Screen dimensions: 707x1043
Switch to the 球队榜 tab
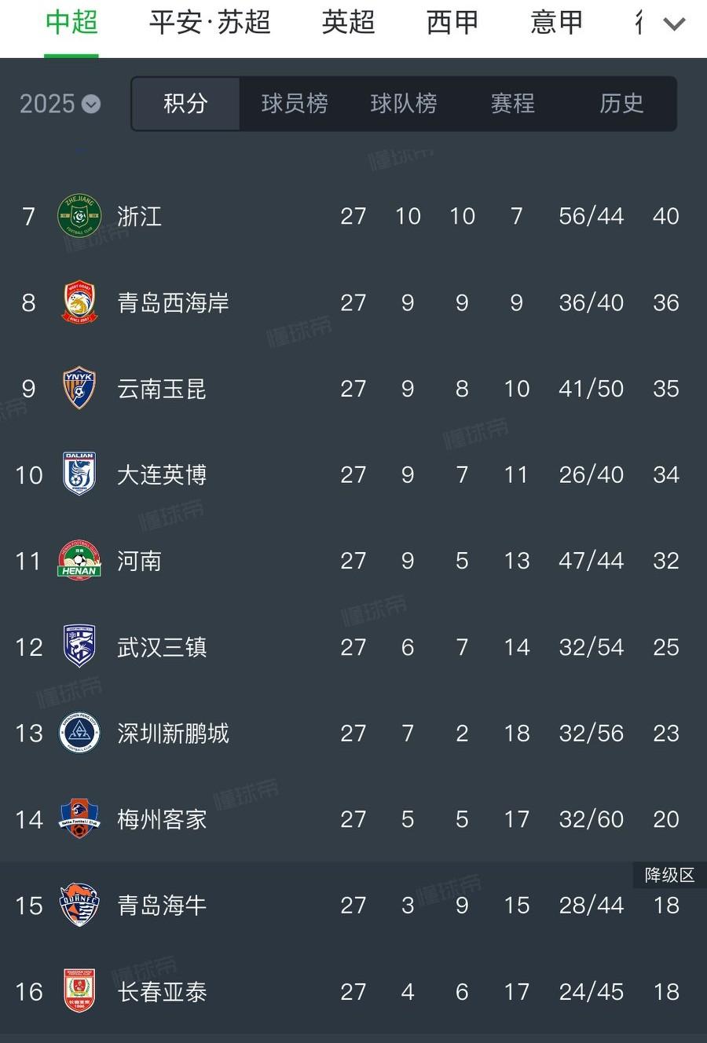[404, 103]
